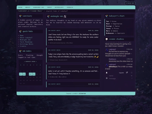The width and height of the screenshot is (152, 114).
Task: Click the chatbox emoji smiley icon
Action: click(107, 78)
